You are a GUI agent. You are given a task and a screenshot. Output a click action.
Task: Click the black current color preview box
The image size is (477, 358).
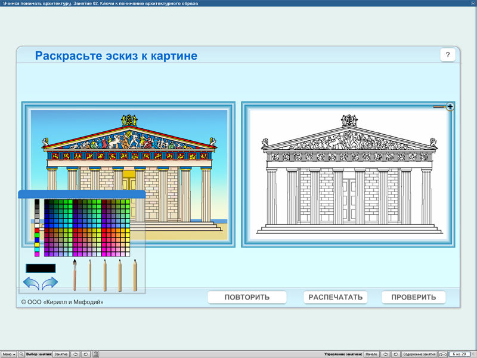(41, 268)
